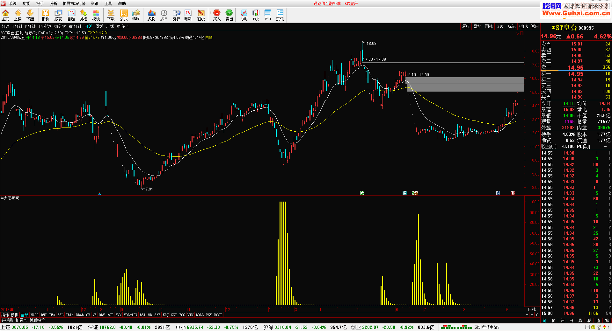
Task: Click the 复权 adjustment toolbar icon
Action: click(x=176, y=15)
